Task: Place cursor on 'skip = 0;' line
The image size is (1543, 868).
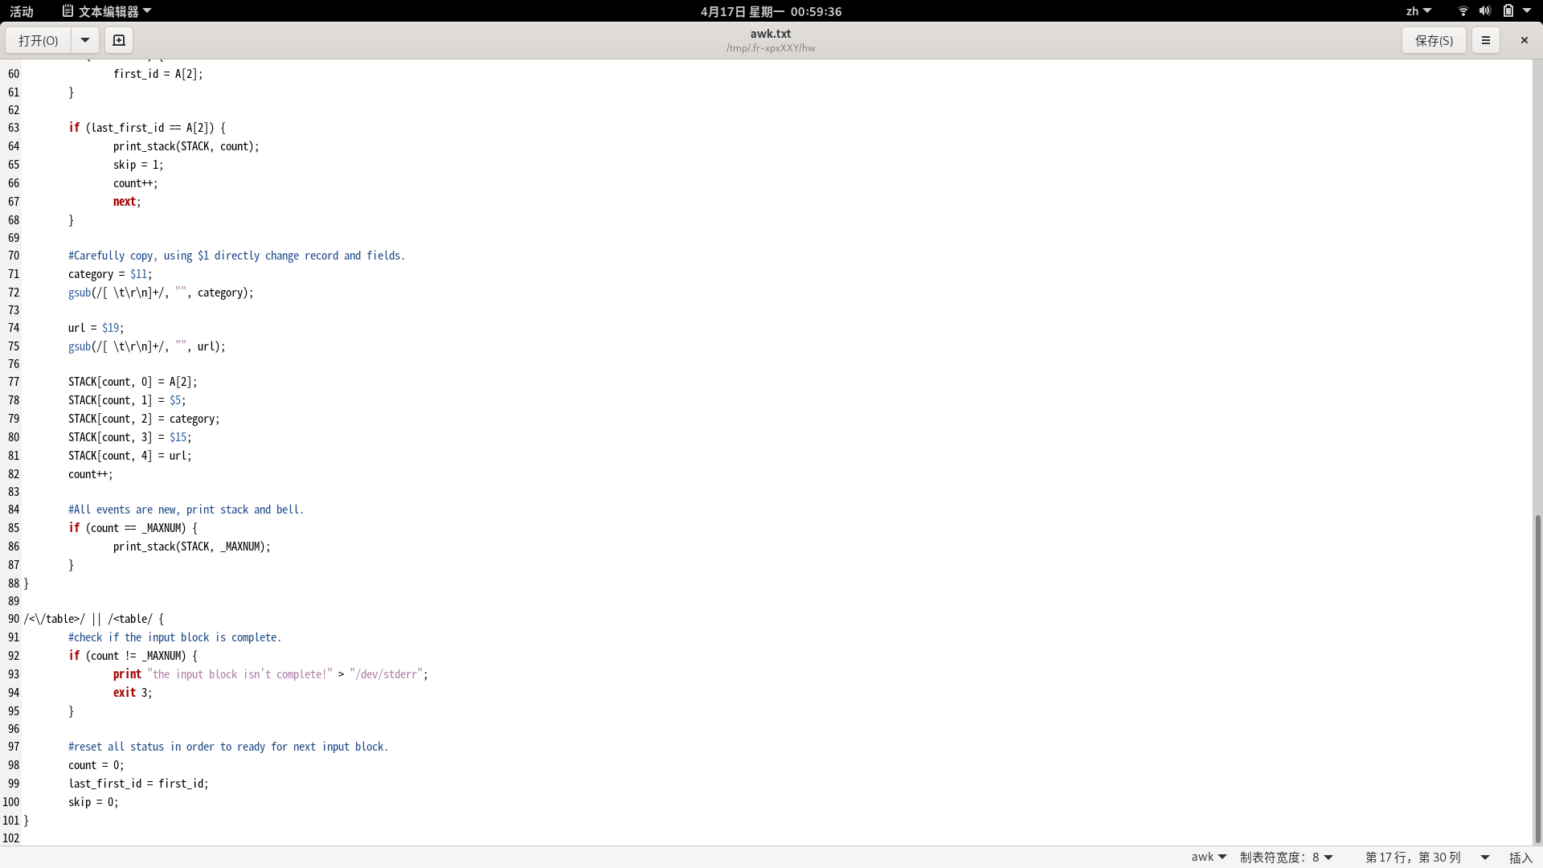Action: (93, 802)
